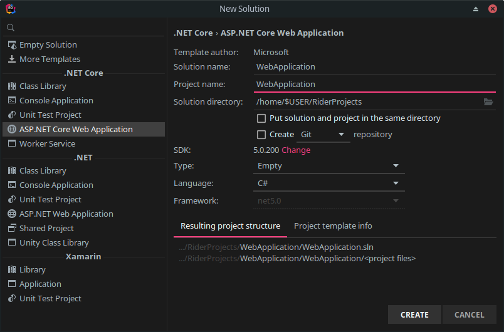504x332 pixels.
Task: Switch to Project template info tab
Action: pyautogui.click(x=333, y=226)
